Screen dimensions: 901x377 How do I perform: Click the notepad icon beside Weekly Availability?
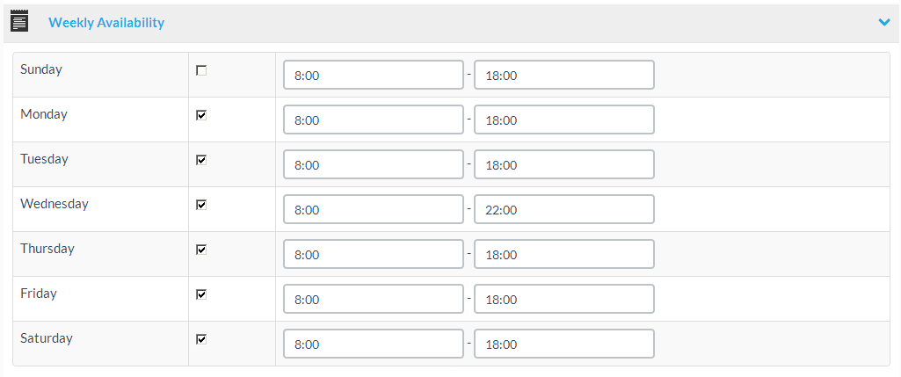19,21
